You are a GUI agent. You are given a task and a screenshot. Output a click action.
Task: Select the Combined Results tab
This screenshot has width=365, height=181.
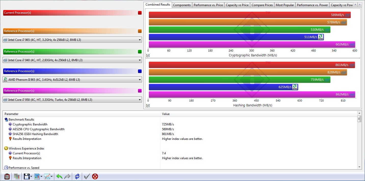[158, 5]
